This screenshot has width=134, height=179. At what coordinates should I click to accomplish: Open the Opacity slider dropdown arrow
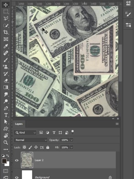point(71,140)
